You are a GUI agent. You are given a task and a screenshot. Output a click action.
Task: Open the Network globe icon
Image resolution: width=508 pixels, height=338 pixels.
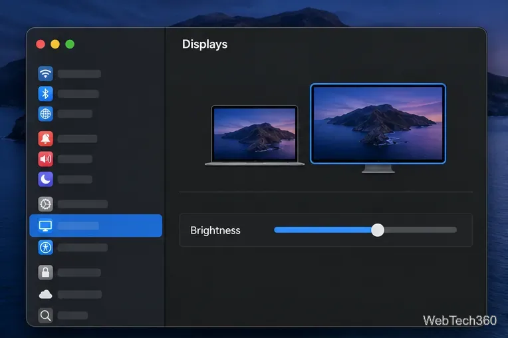click(45, 114)
